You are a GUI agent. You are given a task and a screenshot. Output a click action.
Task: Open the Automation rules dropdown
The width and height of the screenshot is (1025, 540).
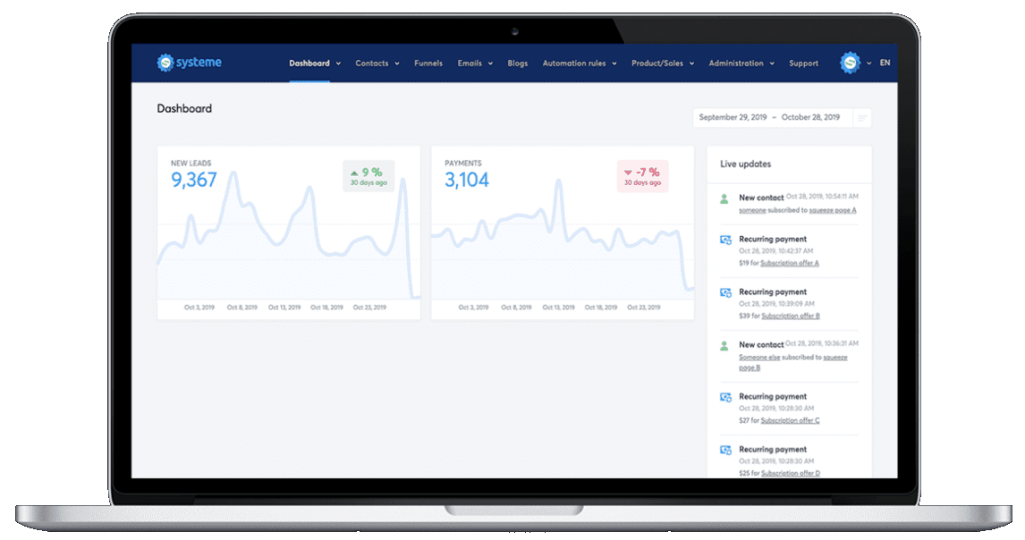tap(580, 63)
